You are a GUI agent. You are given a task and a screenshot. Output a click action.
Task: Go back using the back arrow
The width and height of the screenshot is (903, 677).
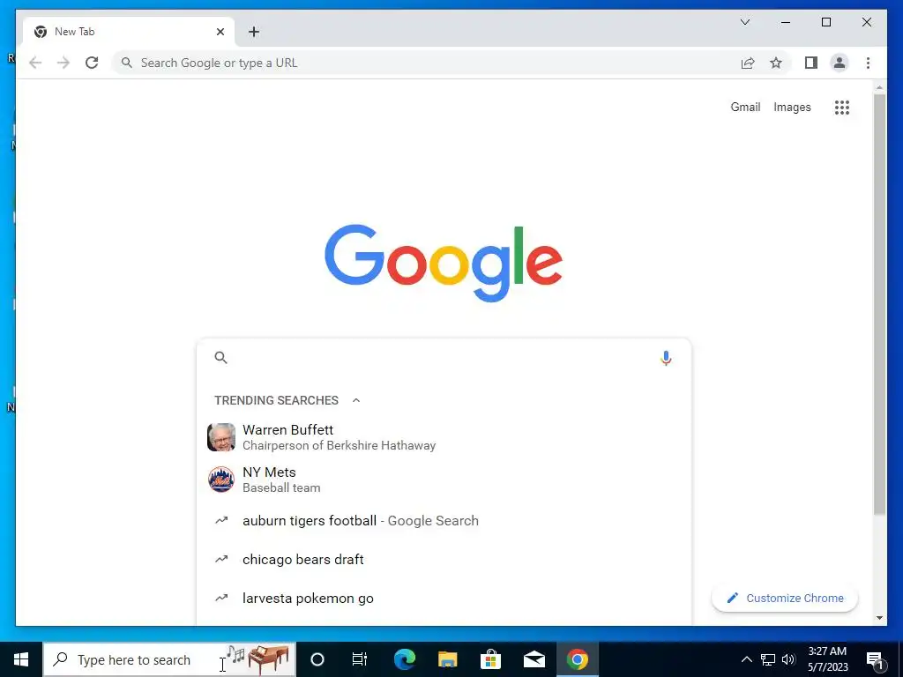coord(35,63)
